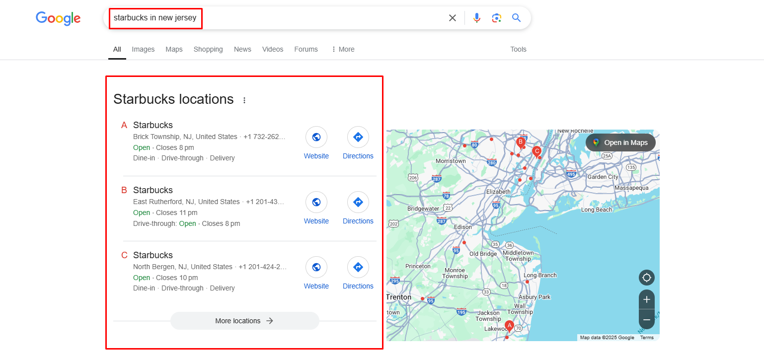Start voice search with microphone icon
This screenshot has height=359, width=764.
477,18
